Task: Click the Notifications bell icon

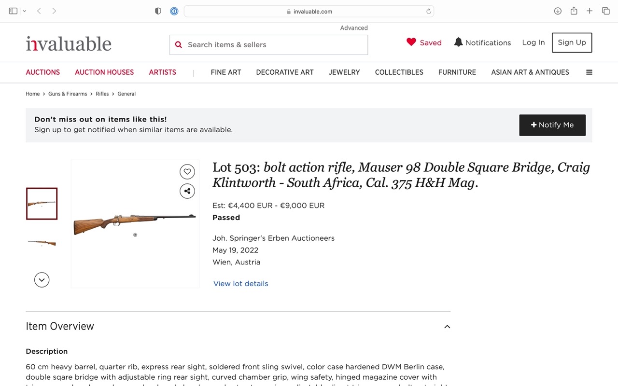Action: pyautogui.click(x=458, y=42)
